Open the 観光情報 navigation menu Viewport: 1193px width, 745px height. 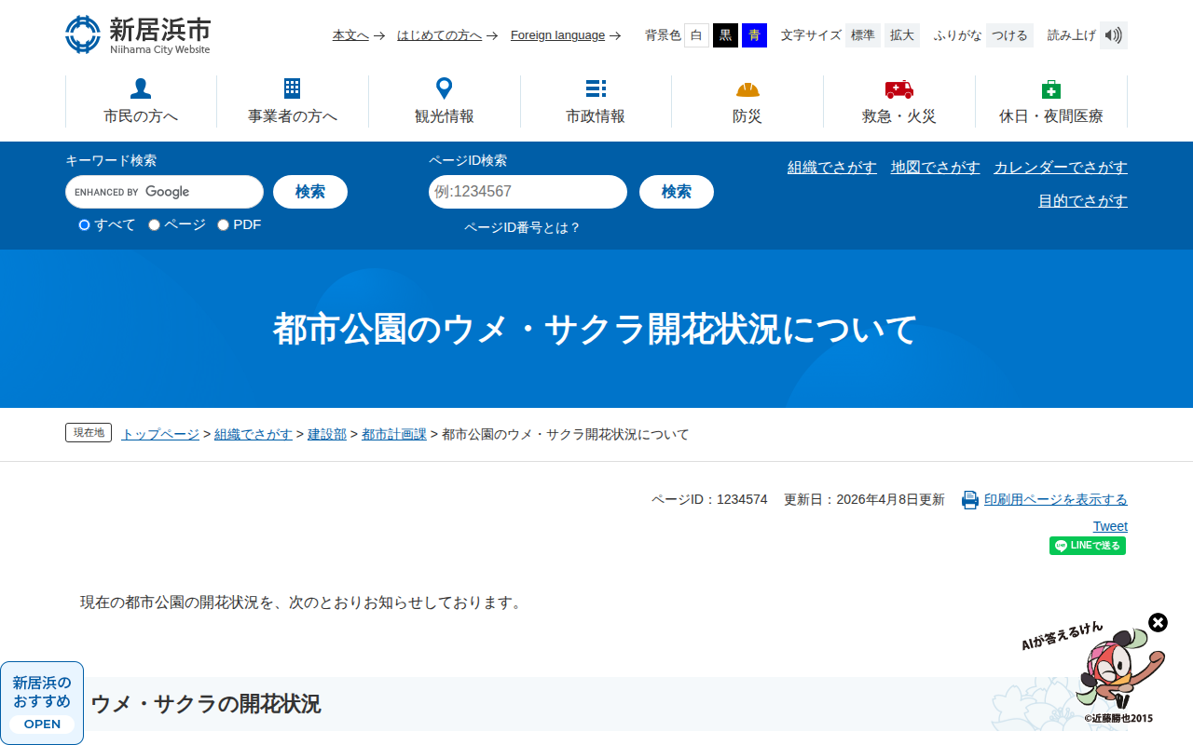coord(444,102)
